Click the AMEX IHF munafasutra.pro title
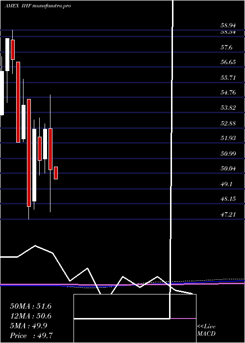The width and height of the screenshot is (245, 343). pyautogui.click(x=38, y=6)
